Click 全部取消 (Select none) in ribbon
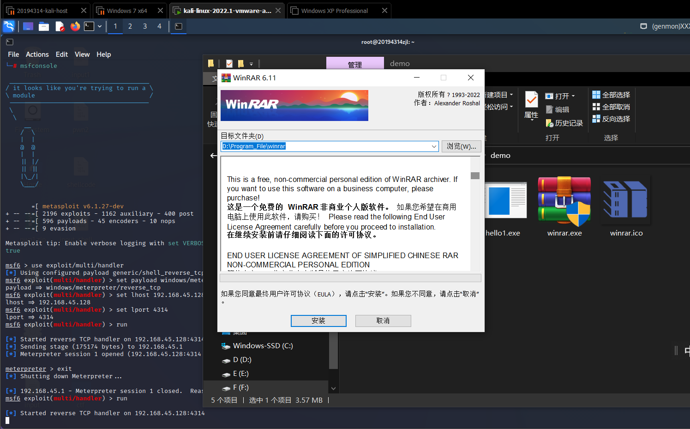The image size is (690, 429). coord(611,107)
